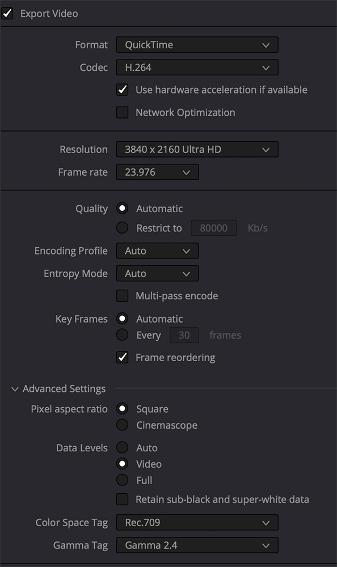Click the key frames interval field
The height and width of the screenshot is (567, 337).
pos(184,335)
